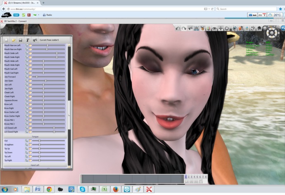Click the blue back arrow at the toolbar's right end
The height and width of the screenshot is (195, 285).
[x=283, y=28]
